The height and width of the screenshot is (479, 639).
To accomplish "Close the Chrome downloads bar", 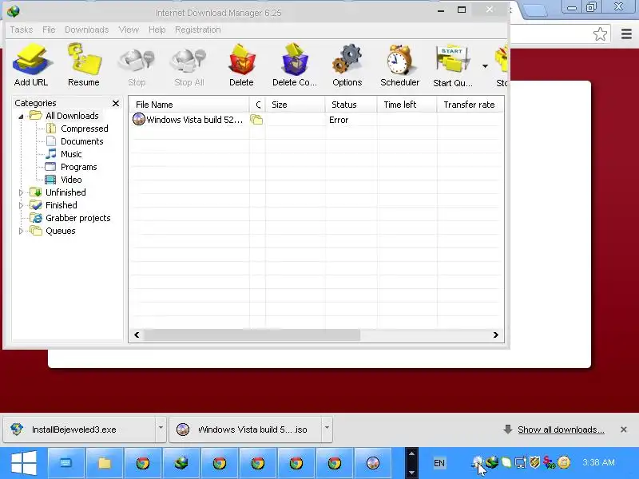I will (624, 430).
